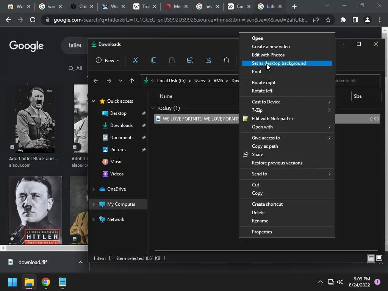Collapse the Quick access section
The height and width of the screenshot is (291, 388).
(x=94, y=101)
